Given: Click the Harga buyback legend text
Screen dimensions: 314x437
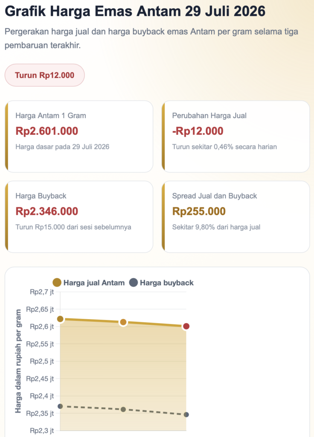Looking at the screenshot, I should pos(167,283).
